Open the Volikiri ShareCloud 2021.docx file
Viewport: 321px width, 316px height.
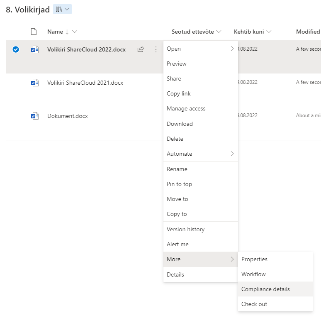pos(85,83)
